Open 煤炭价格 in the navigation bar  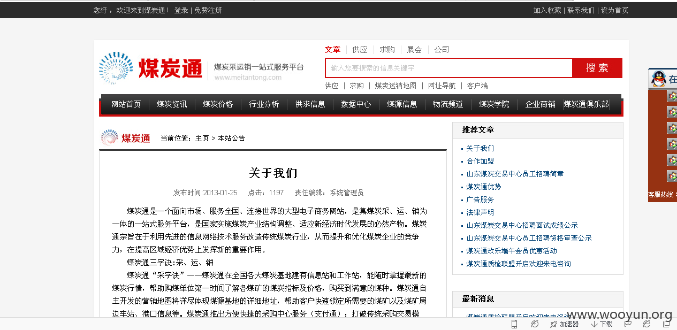[x=218, y=104]
